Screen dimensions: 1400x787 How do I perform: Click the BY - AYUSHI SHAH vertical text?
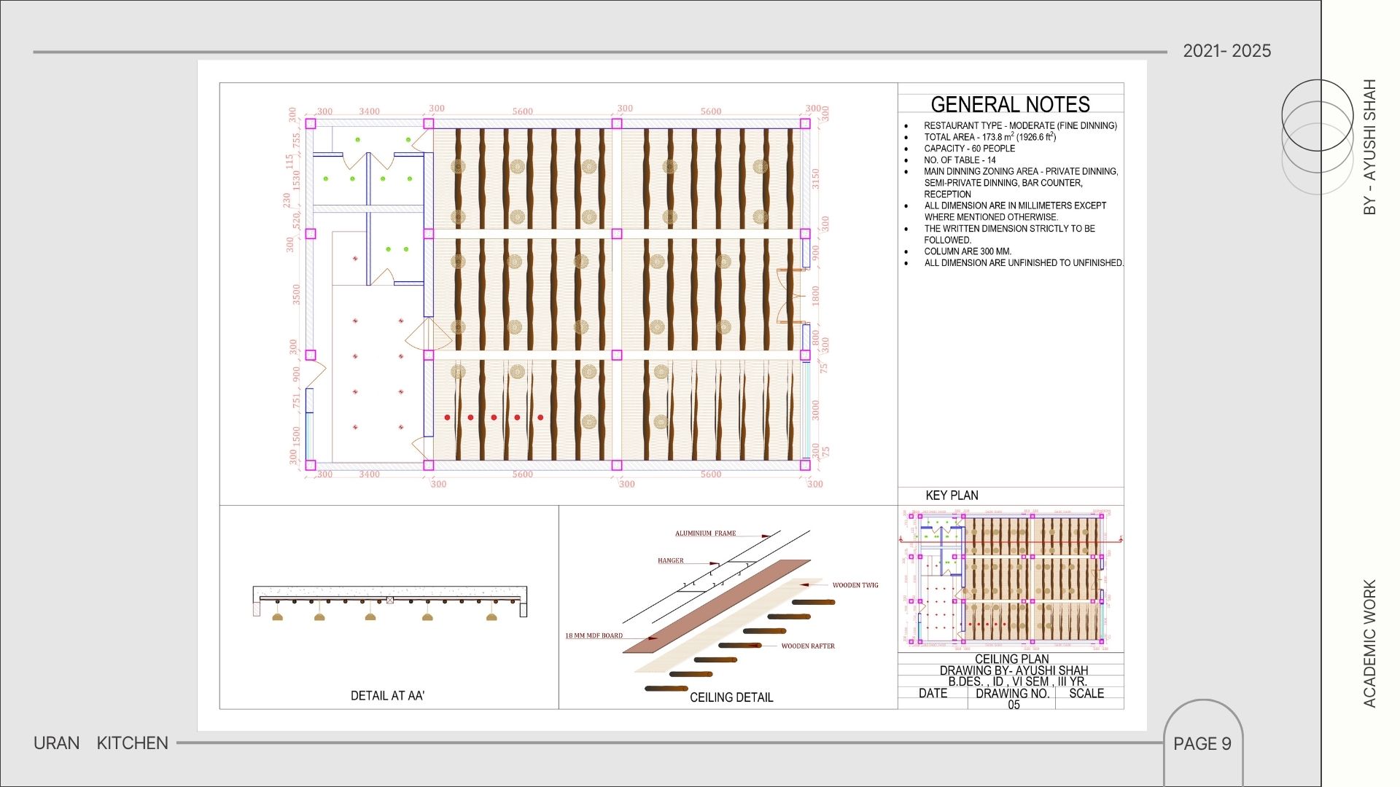click(x=1369, y=147)
